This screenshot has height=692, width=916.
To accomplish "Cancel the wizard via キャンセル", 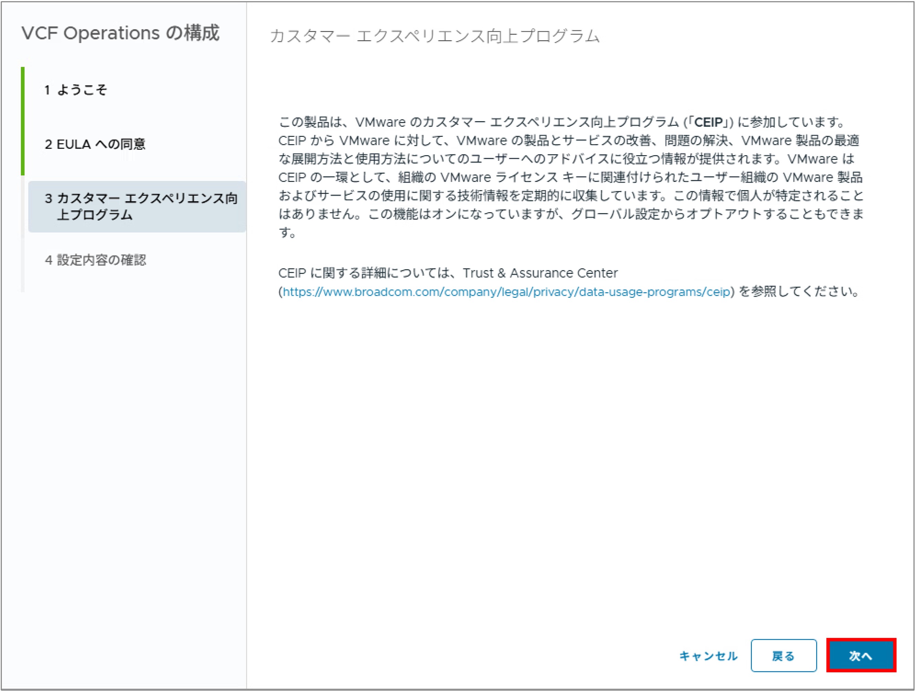I will 708,656.
